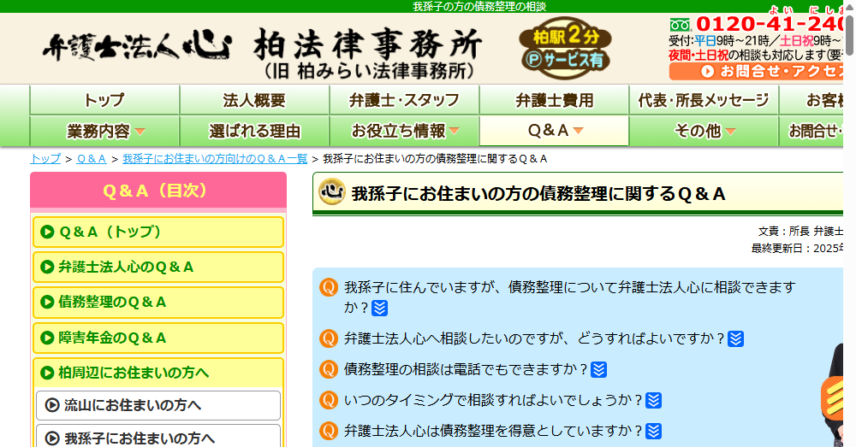Click the トップ breadcrumb link

pyautogui.click(x=45, y=159)
